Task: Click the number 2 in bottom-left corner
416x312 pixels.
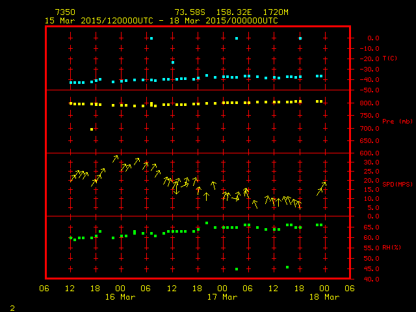Action: point(12,306)
